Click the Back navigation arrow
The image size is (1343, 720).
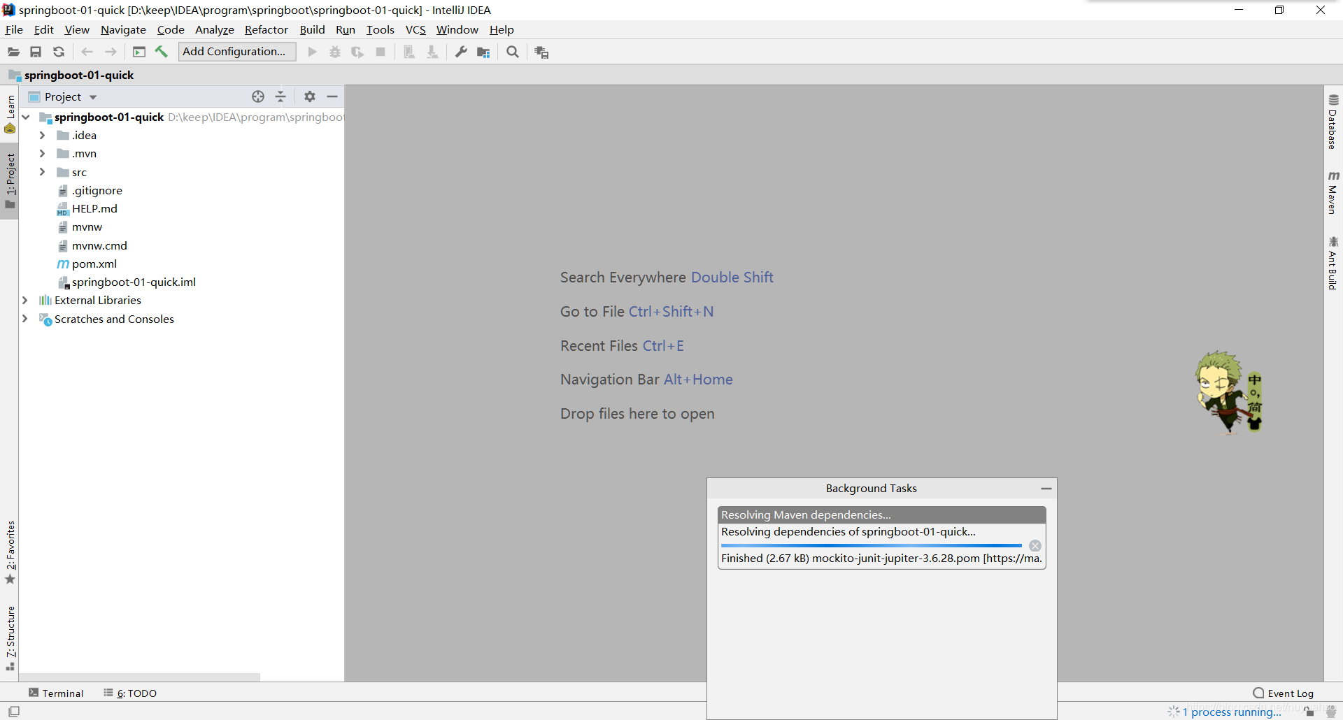87,52
